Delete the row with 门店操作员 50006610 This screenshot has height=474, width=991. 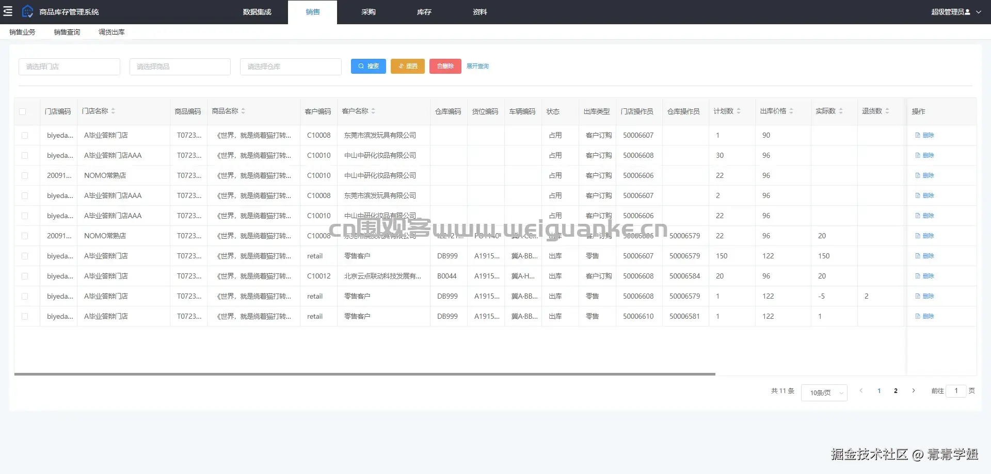pos(924,316)
